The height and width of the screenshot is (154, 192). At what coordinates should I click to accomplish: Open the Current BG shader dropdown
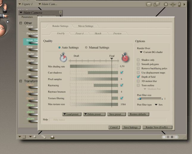tap(151, 52)
